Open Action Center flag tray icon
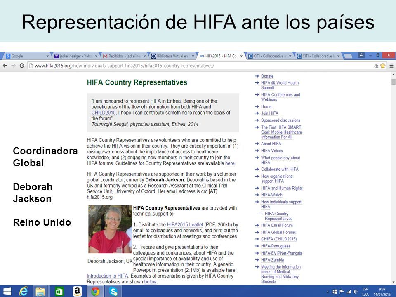This screenshot has height=297, width=396. (342, 292)
